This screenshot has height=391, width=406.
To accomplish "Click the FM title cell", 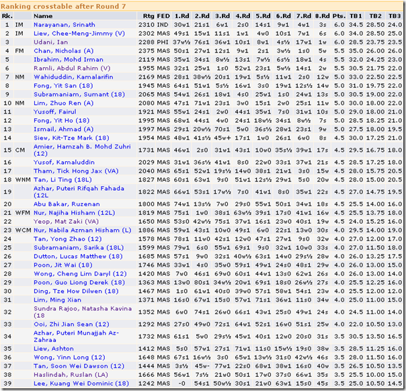I will click(19, 51).
